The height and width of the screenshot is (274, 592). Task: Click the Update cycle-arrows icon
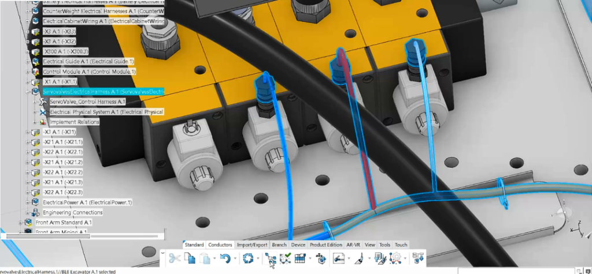[x=249, y=258]
